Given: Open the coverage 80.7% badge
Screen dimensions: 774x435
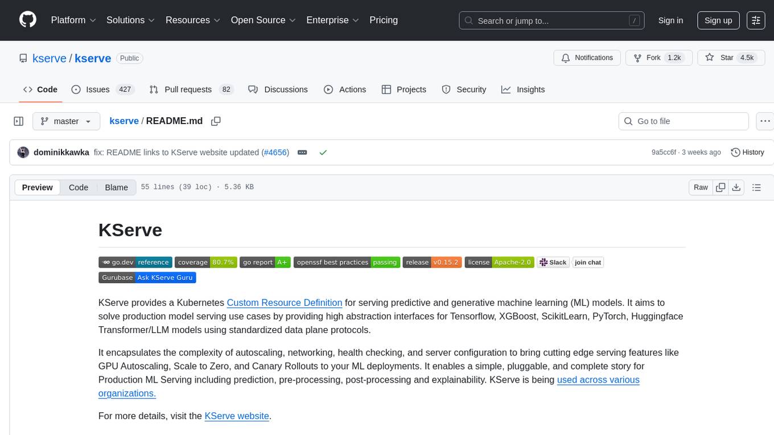Looking at the screenshot, I should click(206, 262).
